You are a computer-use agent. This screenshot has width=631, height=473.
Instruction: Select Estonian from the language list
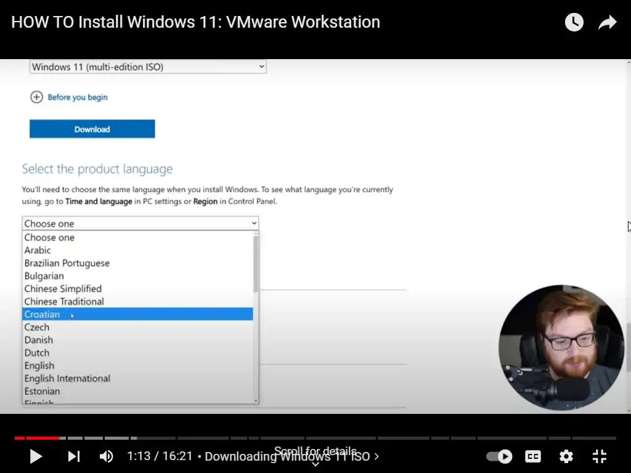pyautogui.click(x=137, y=391)
